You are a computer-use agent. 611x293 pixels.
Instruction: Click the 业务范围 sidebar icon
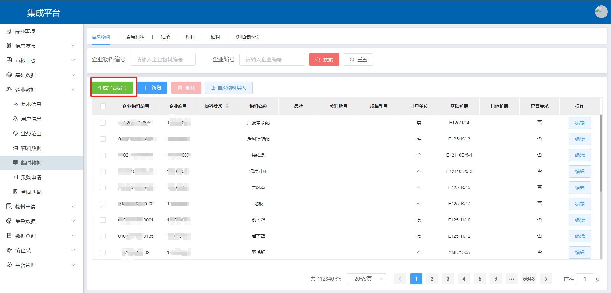15,133
